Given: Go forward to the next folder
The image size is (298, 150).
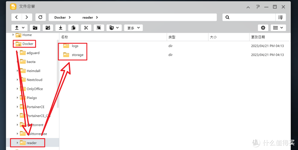Looking at the screenshot, I should (x=27, y=17).
